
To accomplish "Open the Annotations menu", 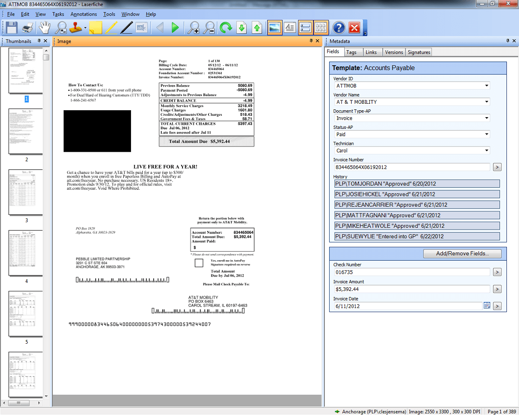I will click(x=84, y=14).
